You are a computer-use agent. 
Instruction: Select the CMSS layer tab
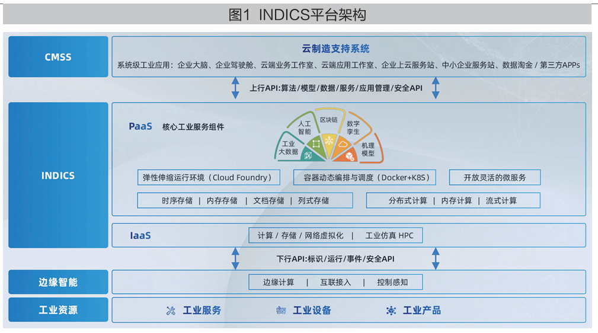click(58, 57)
